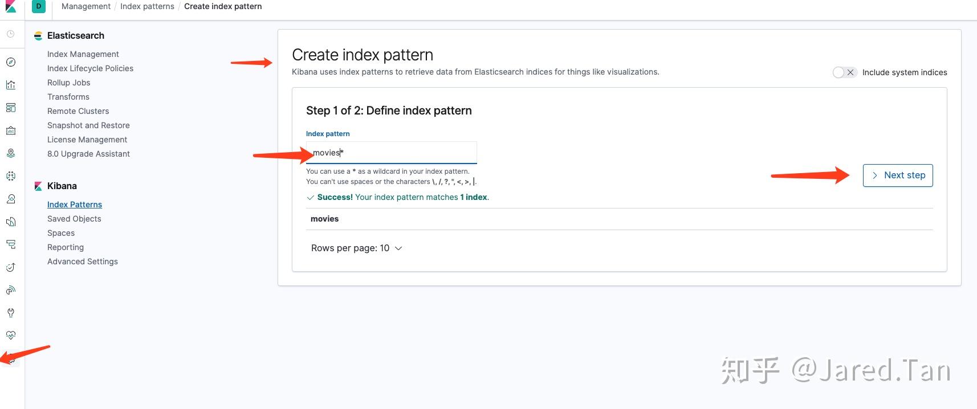Open Visualize chart icon in sidebar

[11, 85]
